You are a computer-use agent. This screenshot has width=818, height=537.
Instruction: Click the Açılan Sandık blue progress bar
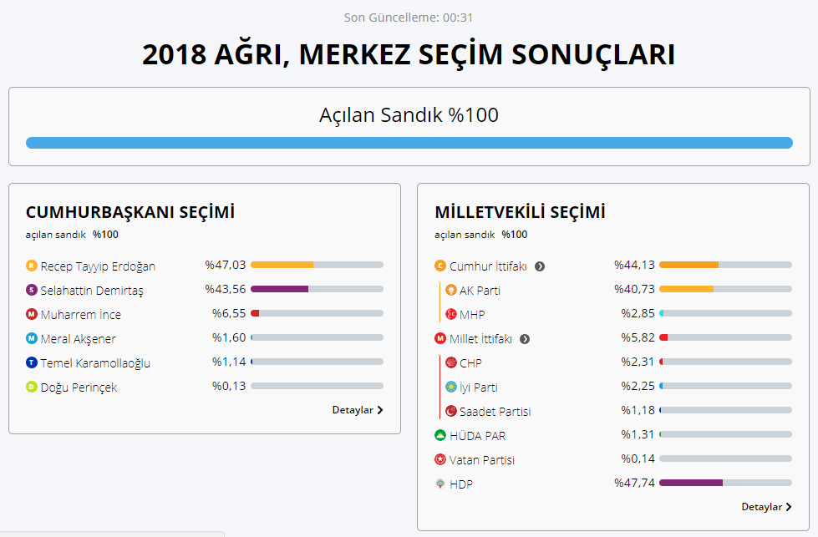(409, 143)
